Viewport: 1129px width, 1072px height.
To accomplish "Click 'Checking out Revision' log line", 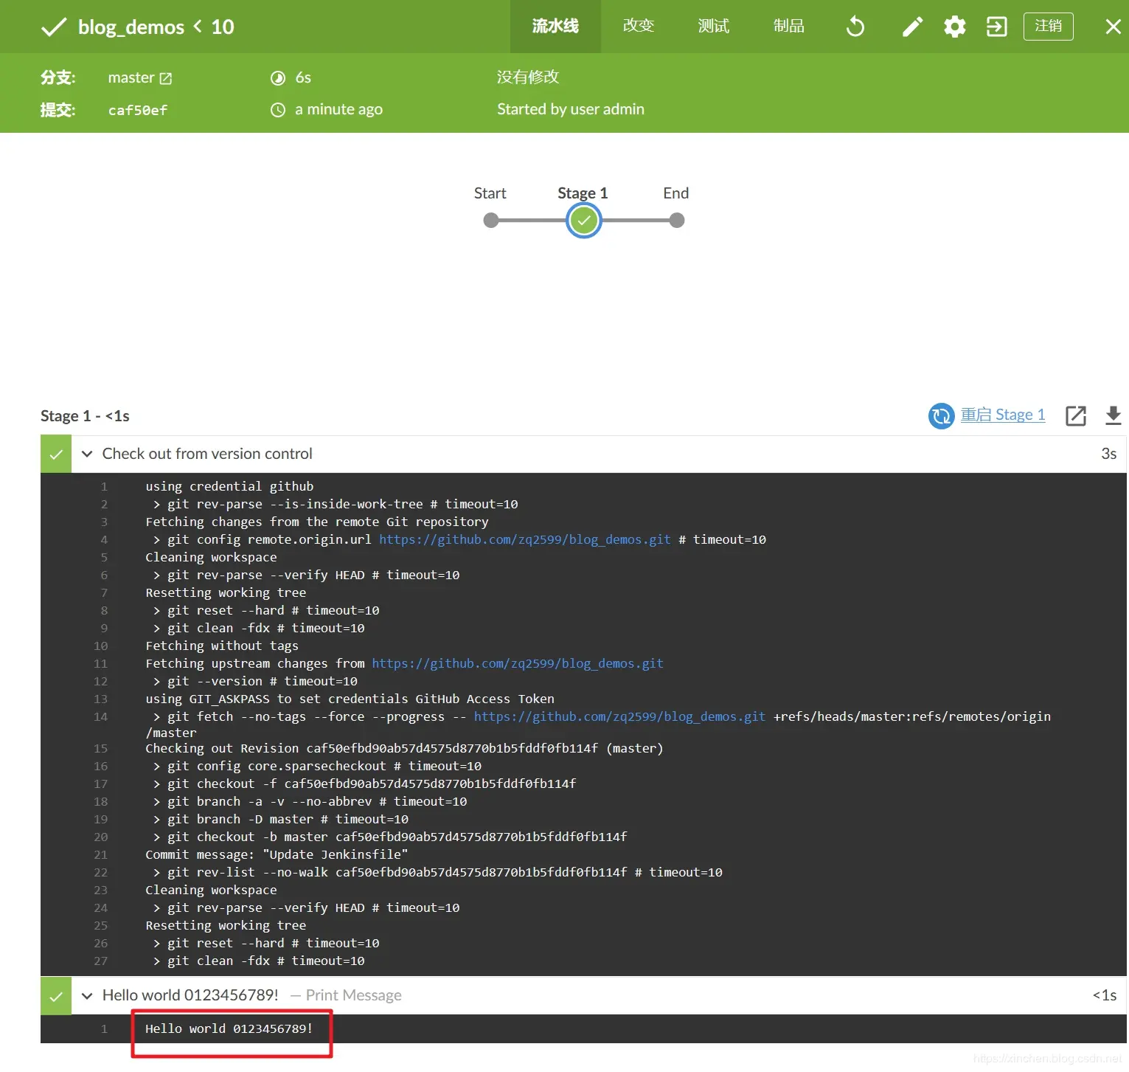I will (x=404, y=748).
